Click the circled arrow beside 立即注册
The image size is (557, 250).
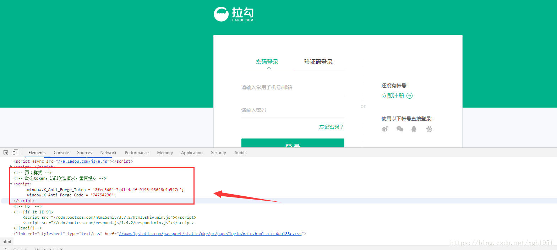409,96
